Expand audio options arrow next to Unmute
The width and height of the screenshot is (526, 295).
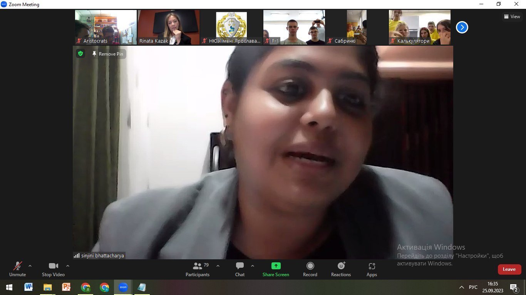pyautogui.click(x=30, y=266)
